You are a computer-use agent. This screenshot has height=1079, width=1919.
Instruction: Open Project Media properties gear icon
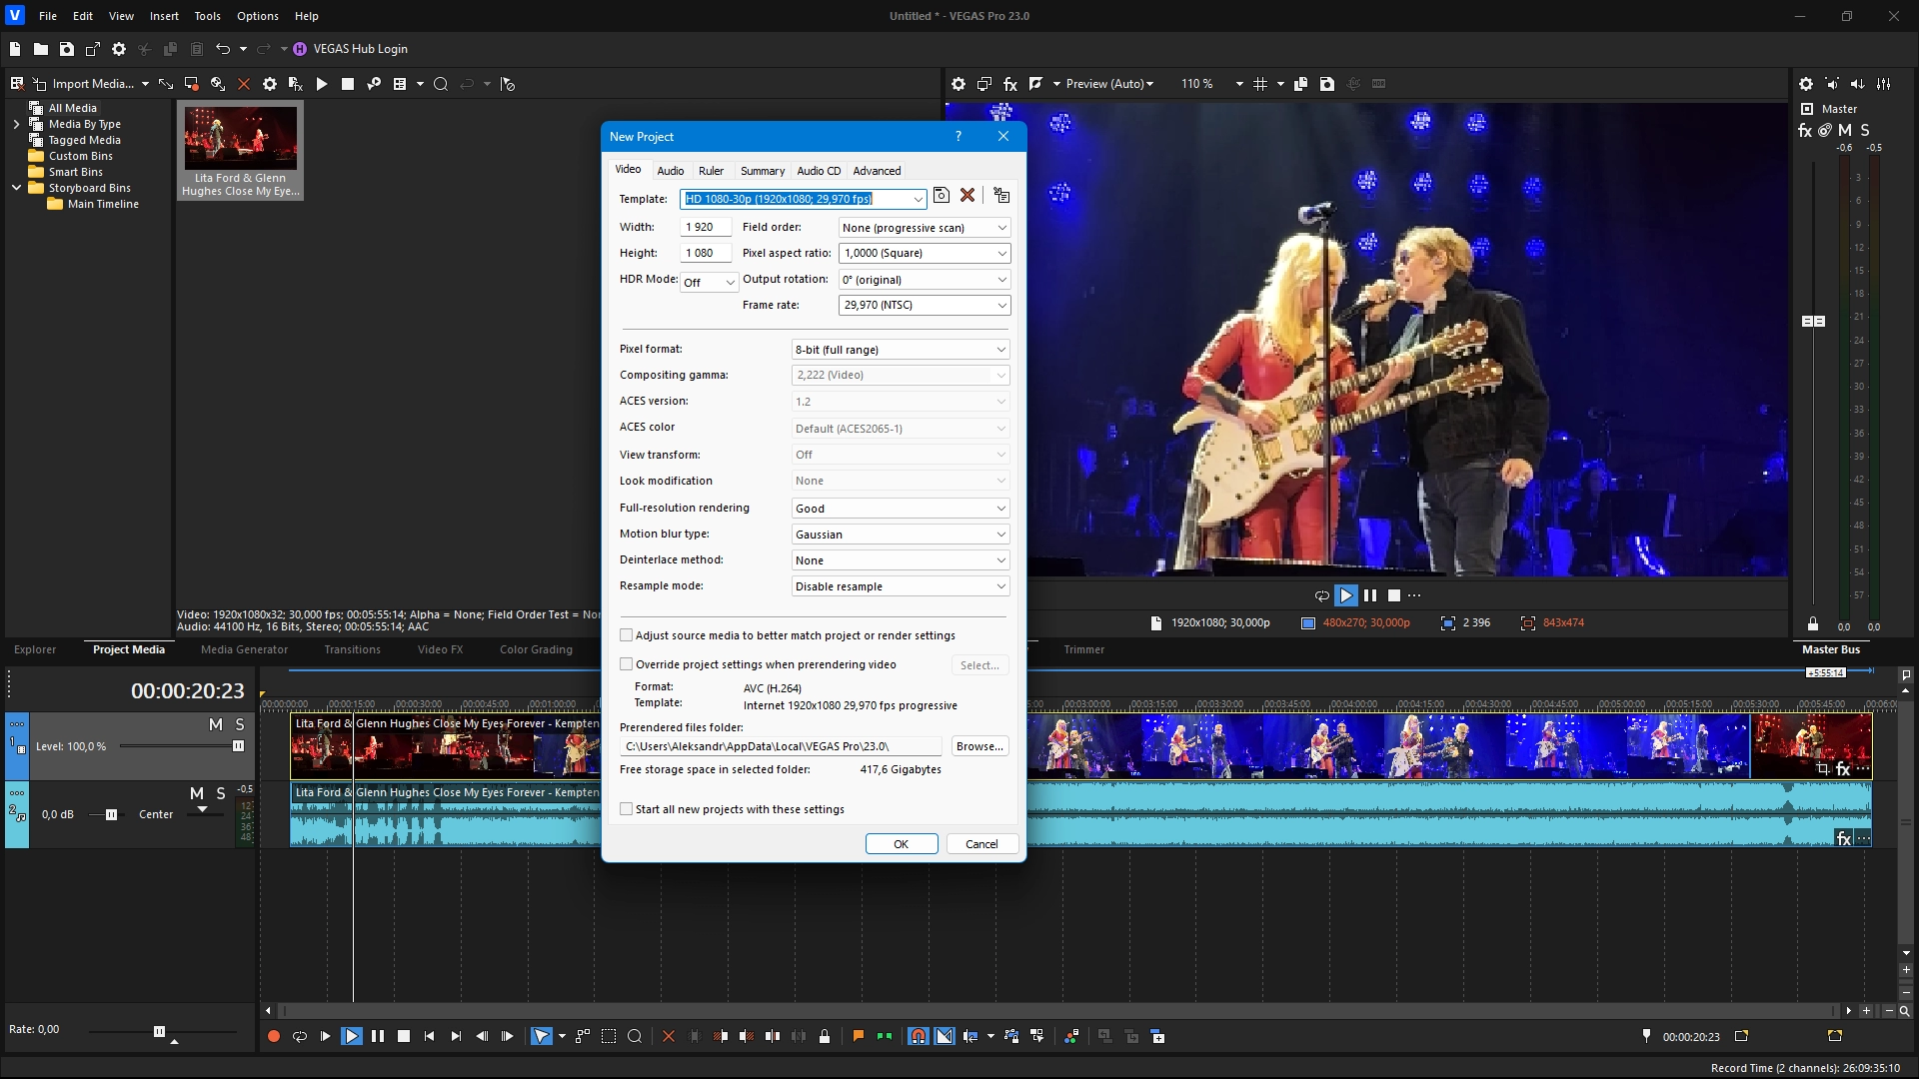(269, 84)
